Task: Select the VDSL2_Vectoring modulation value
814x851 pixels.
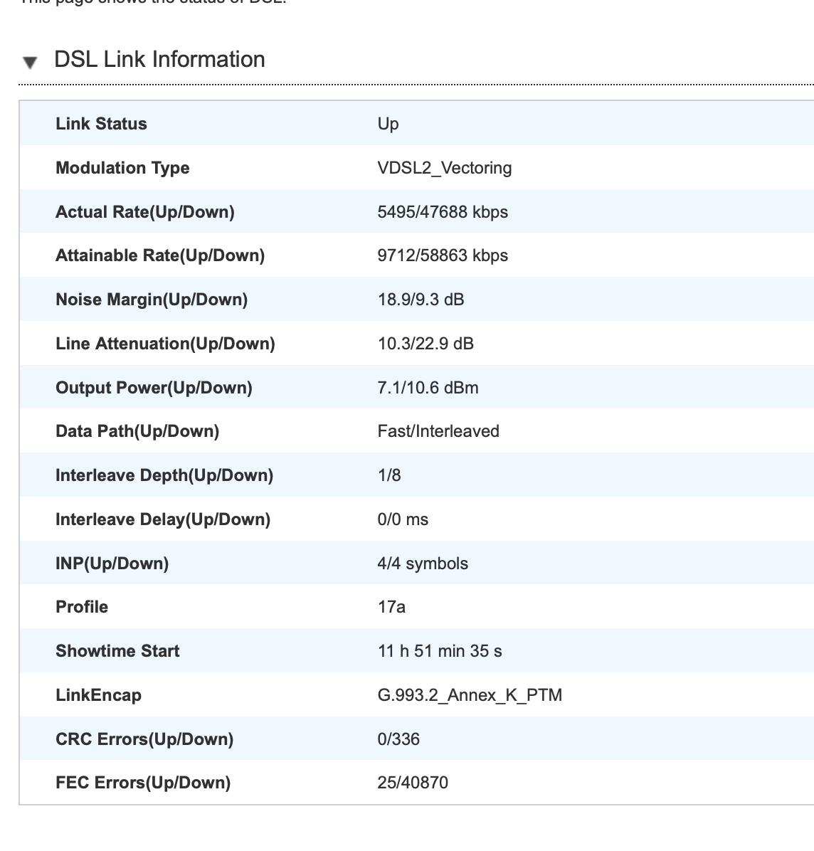Action: 444,168
